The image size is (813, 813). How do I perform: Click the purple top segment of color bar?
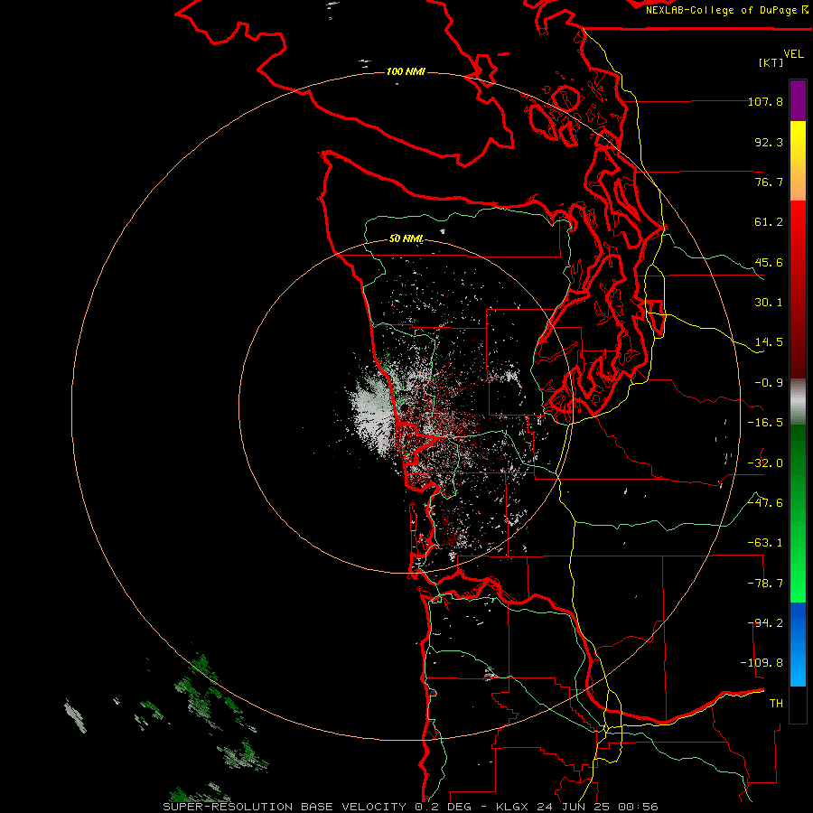[x=798, y=100]
